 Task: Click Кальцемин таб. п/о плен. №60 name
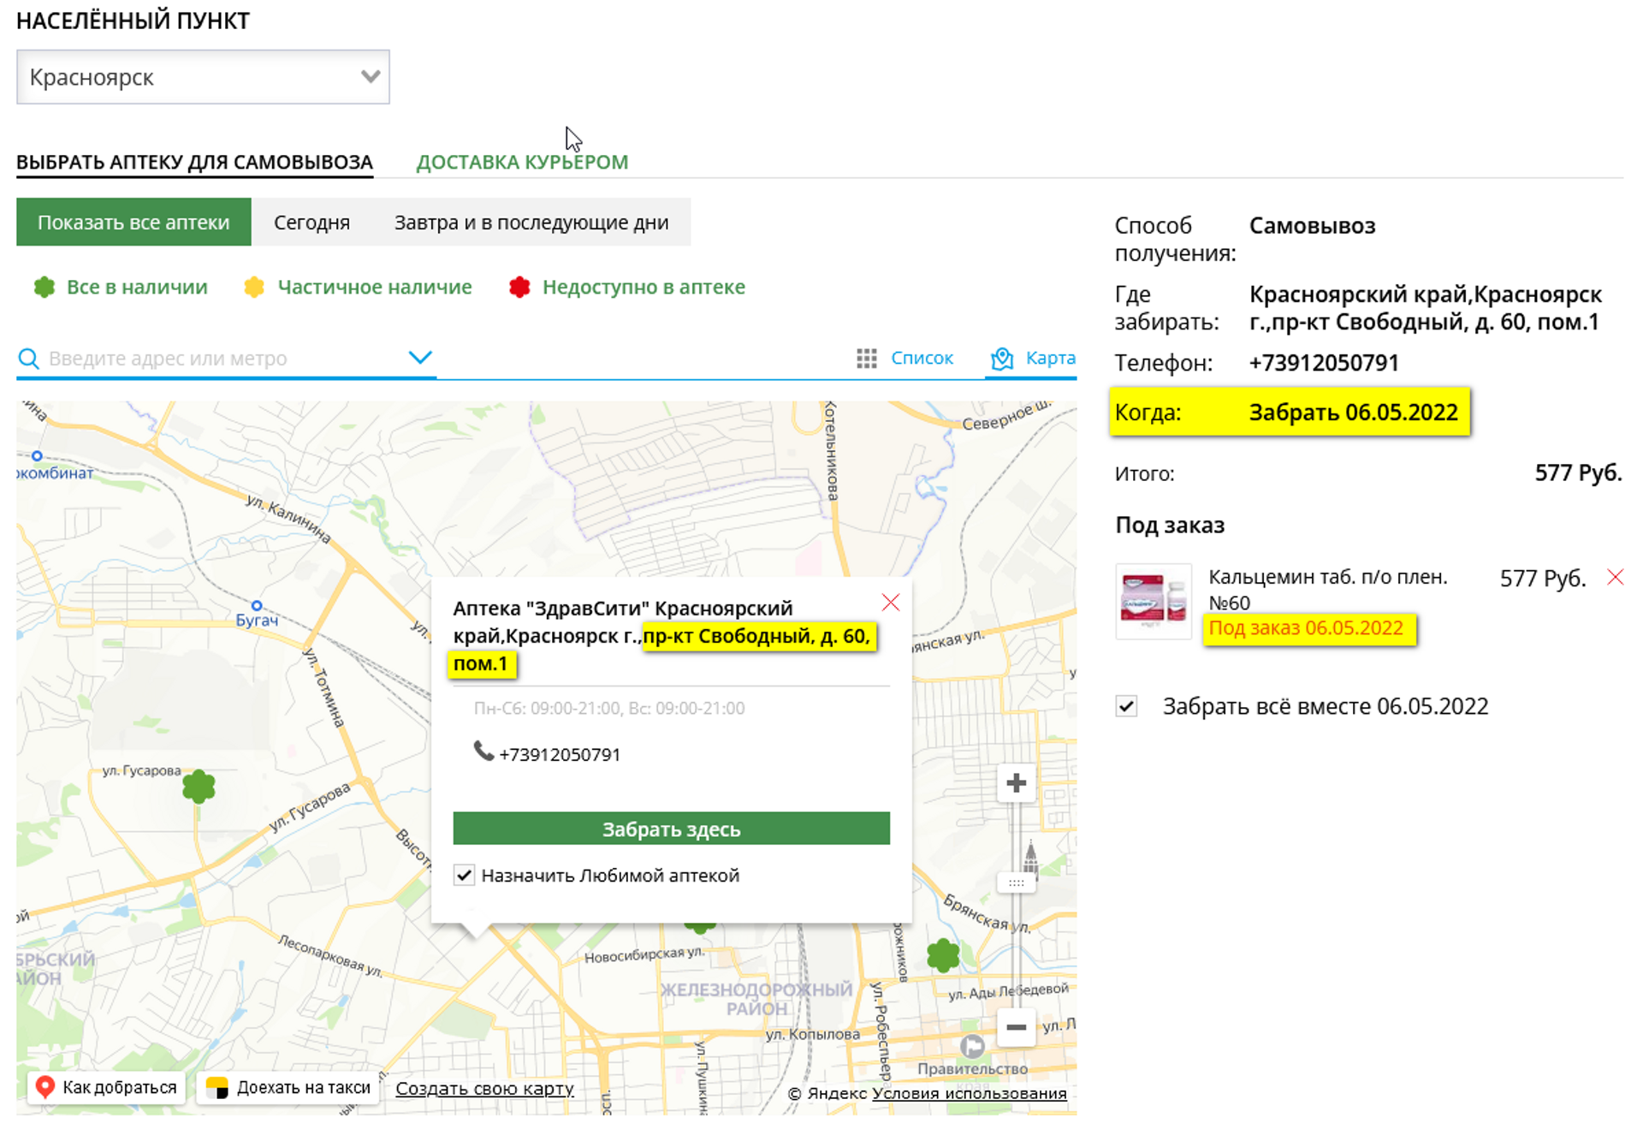(x=1327, y=589)
